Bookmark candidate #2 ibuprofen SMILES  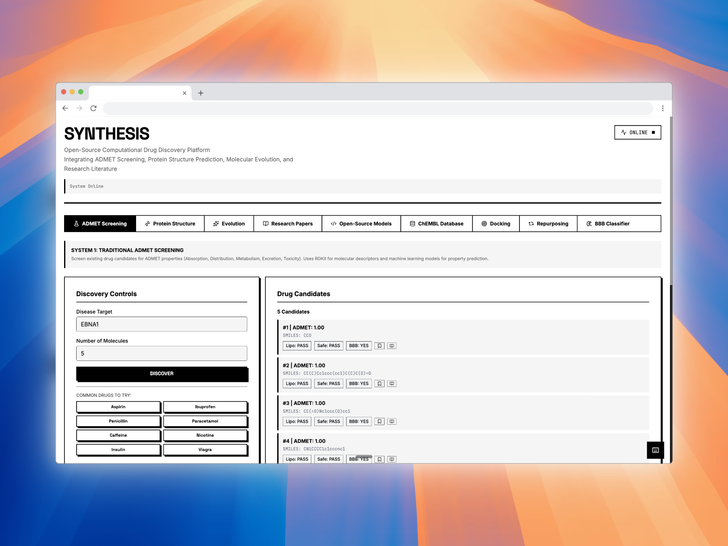[x=379, y=384]
